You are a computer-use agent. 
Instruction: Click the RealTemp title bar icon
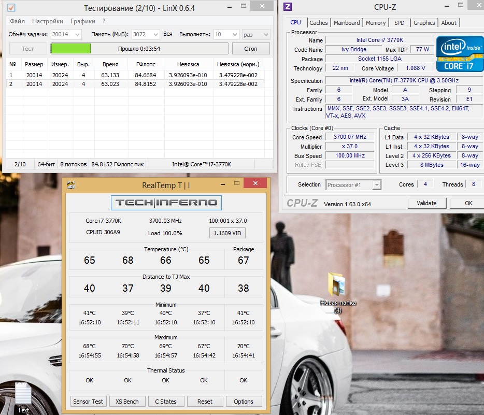point(71,185)
